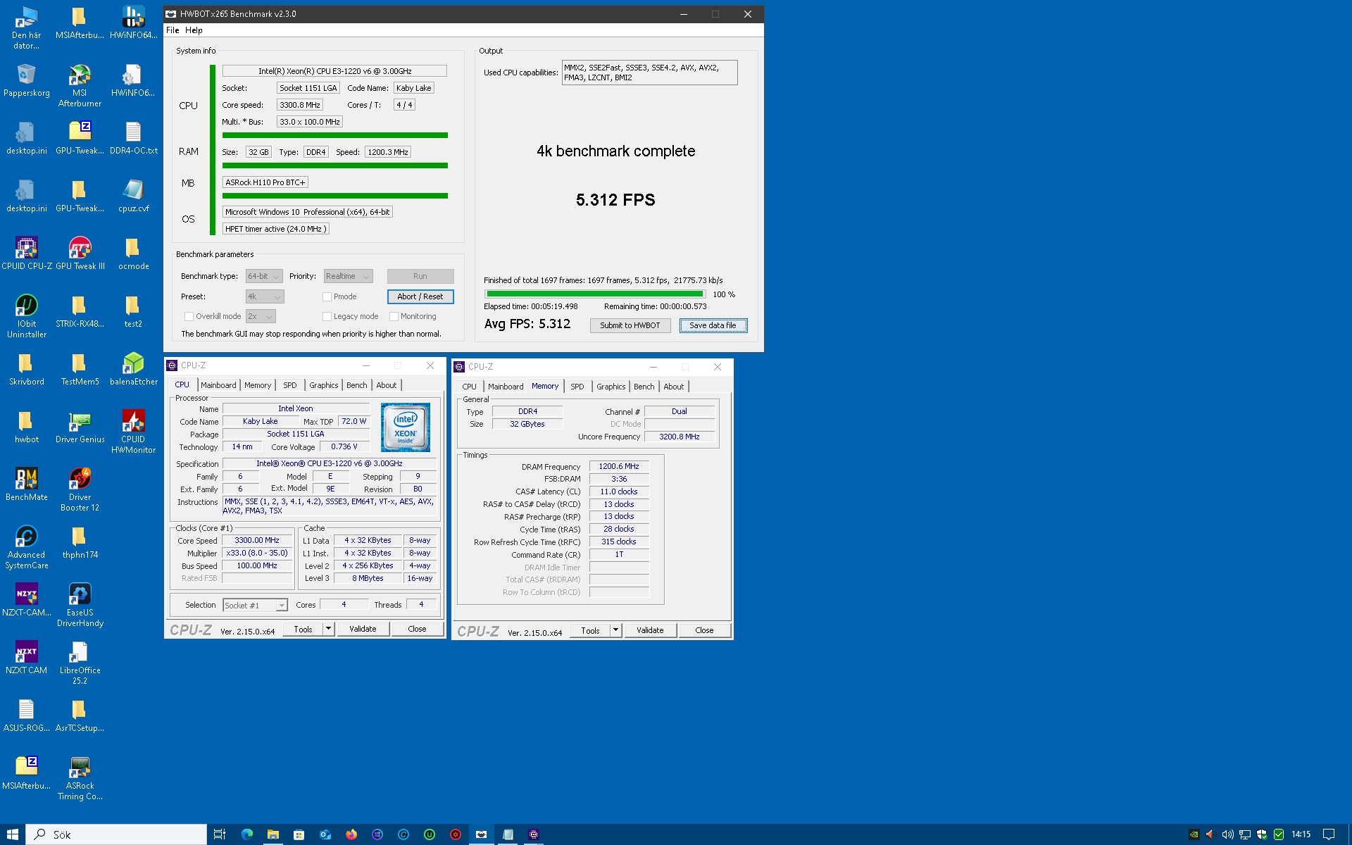Launch GPU Tweak III from the desktop
Viewport: 1352px width, 845px height.
pyautogui.click(x=80, y=254)
